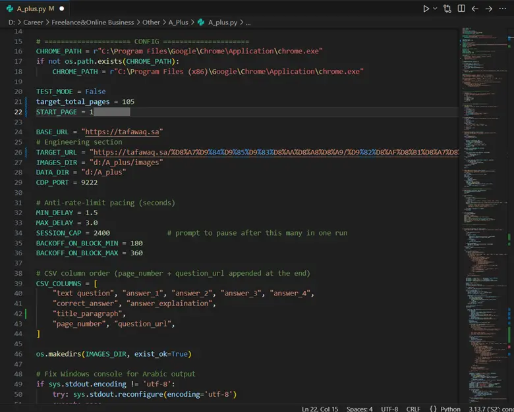Open More Actions ellipsis menu
Image resolution: width=514 pixels, height=412 pixels.
pyautogui.click(x=503, y=9)
